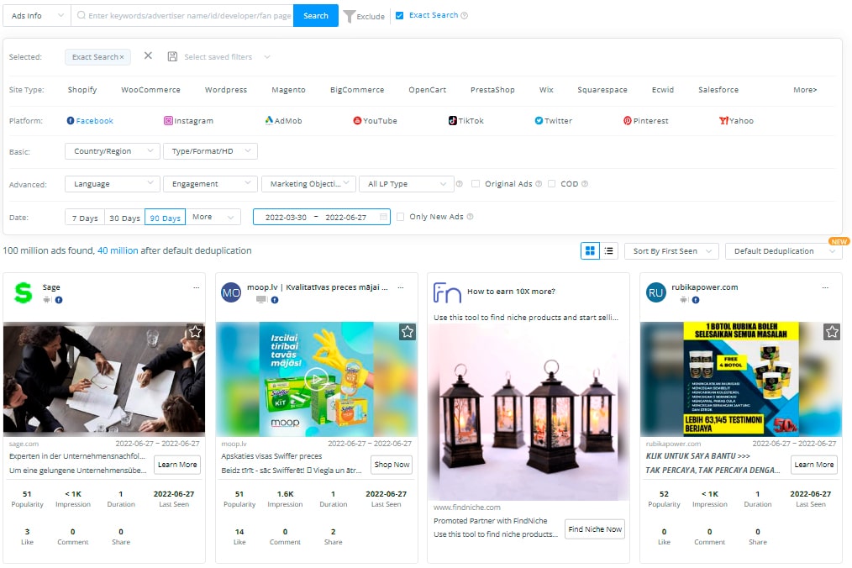
Task: Open the moop.lv card three-dot menu
Action: pyautogui.click(x=401, y=287)
